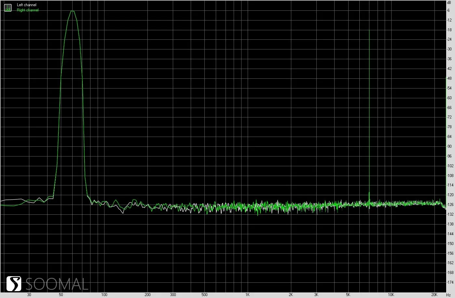Click the '300' frequency axis label
Image resolution: width=455 pixels, height=298 pixels.
(x=173, y=295)
